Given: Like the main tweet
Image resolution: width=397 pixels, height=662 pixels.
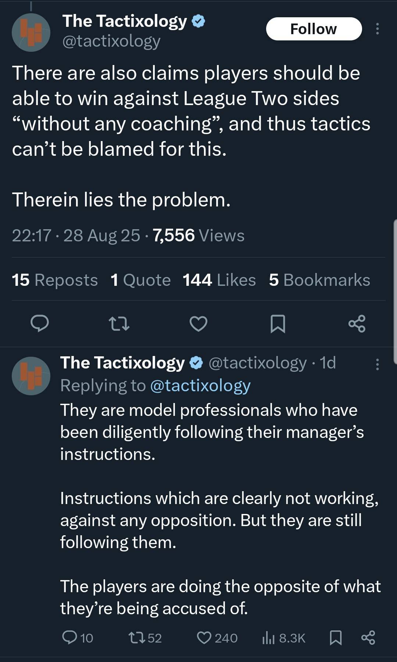Looking at the screenshot, I should point(198,324).
